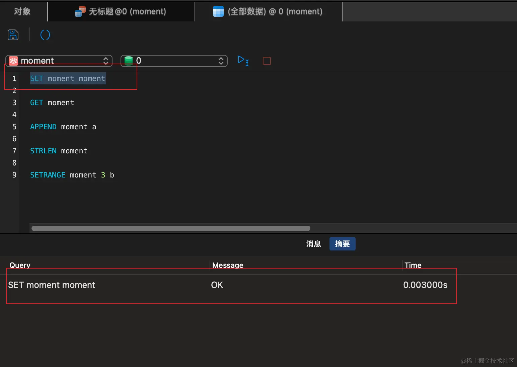
Task: Open the (全部数据) @ 0 (moment) tab
Action: click(x=268, y=11)
